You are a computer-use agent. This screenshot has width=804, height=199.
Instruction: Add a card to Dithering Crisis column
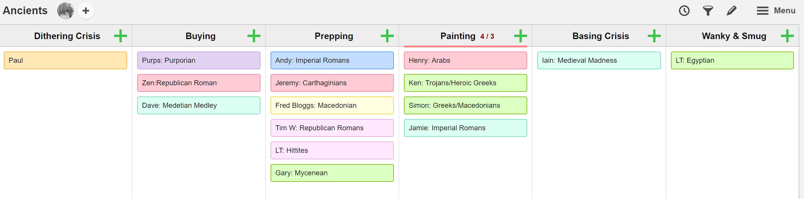121,36
